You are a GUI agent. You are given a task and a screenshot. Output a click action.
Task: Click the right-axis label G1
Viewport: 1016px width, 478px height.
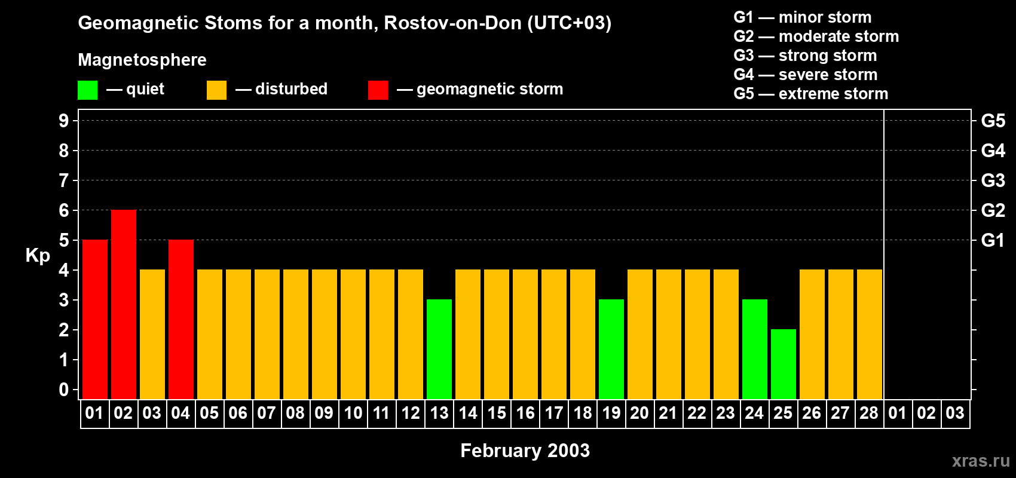pyautogui.click(x=993, y=240)
